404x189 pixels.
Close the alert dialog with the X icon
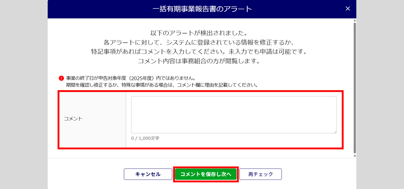click(348, 9)
